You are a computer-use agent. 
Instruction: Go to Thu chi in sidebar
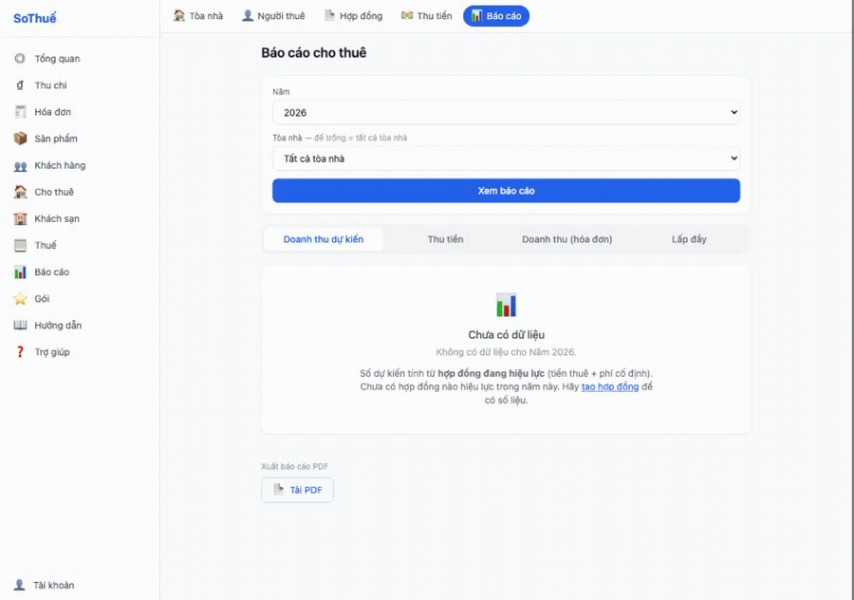(80, 85)
